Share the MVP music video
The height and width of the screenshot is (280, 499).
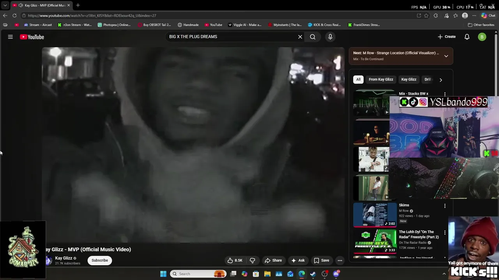click(x=273, y=261)
